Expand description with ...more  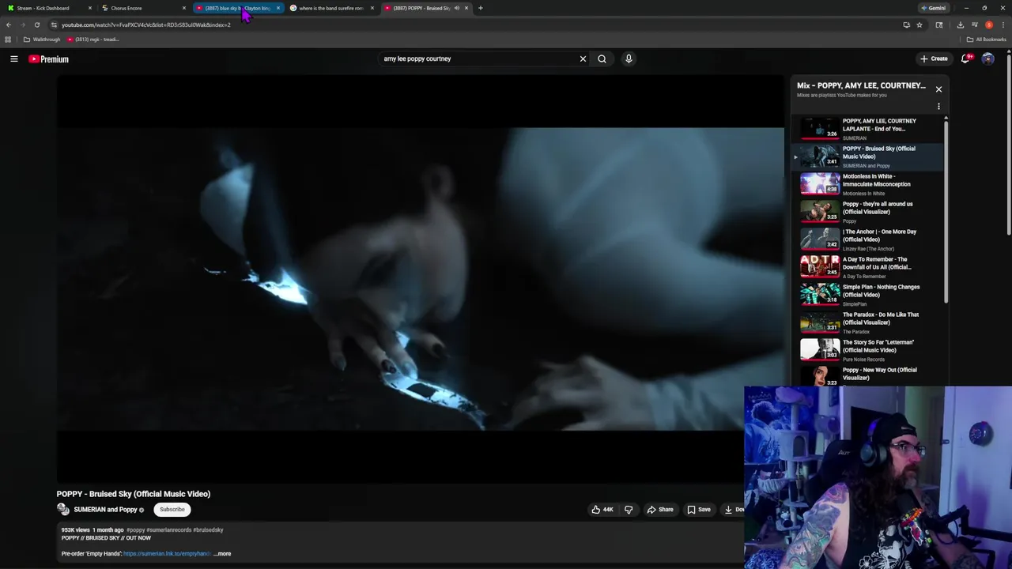click(x=222, y=554)
